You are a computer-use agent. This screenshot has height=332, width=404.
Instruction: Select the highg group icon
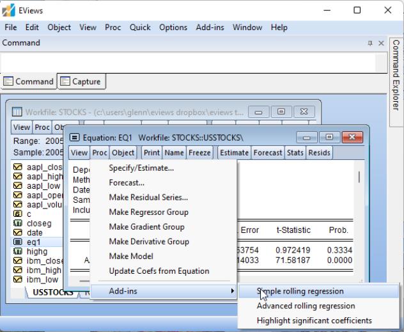click(x=18, y=251)
